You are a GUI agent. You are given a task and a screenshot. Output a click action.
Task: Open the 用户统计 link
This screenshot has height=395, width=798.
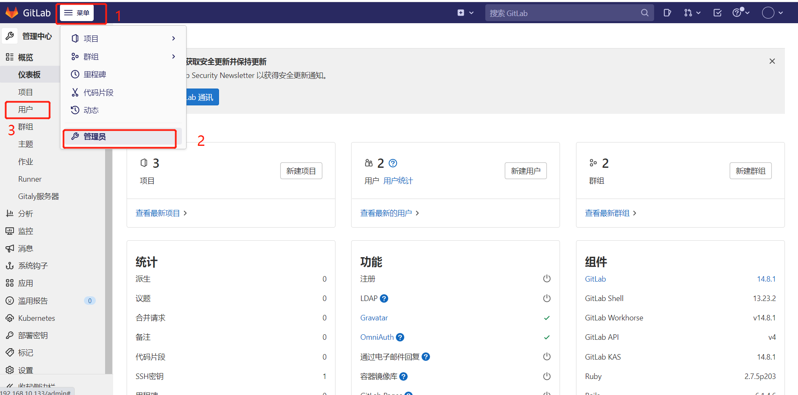point(398,181)
